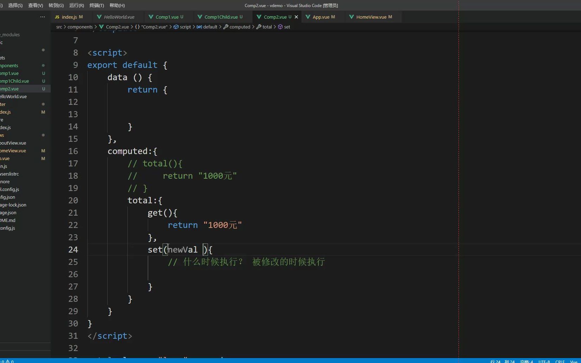
Task: Click the wrench icon beside total breadcrumb
Action: [259, 27]
